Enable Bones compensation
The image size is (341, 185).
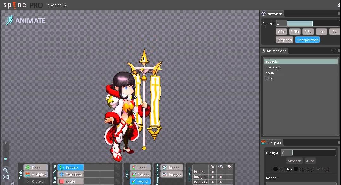coord(171,167)
